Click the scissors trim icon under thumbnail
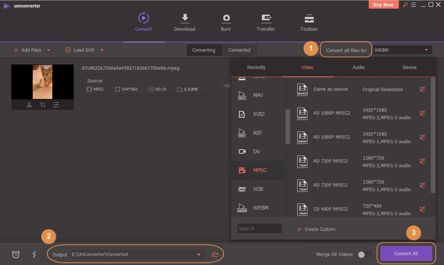 coord(29,105)
